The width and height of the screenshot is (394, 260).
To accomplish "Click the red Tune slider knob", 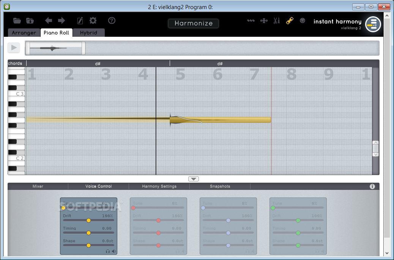I will (133, 208).
